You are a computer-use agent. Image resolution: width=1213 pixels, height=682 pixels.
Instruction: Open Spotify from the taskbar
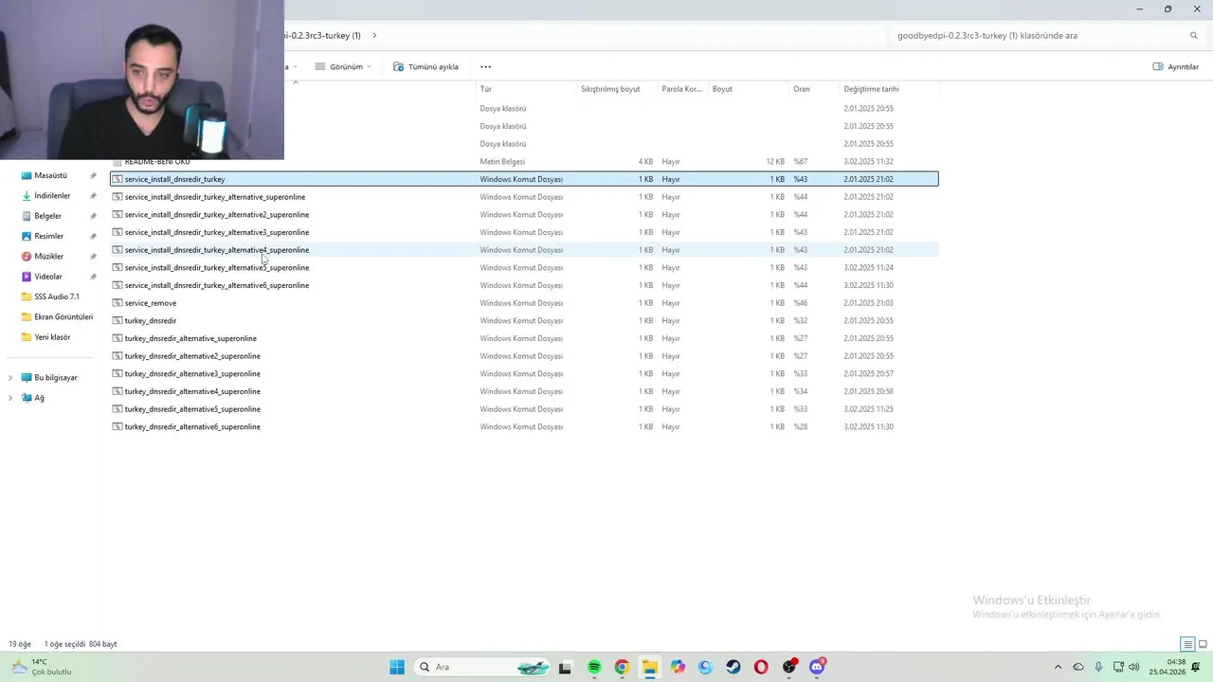pyautogui.click(x=594, y=667)
